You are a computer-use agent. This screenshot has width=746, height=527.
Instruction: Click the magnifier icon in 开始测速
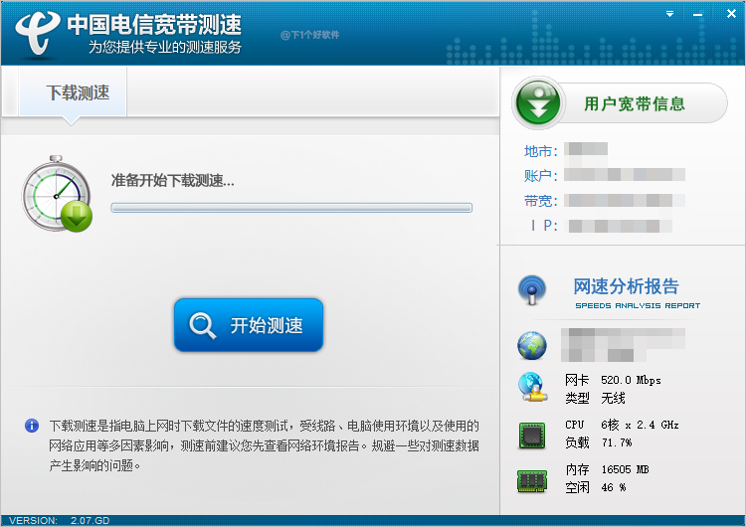coord(203,326)
